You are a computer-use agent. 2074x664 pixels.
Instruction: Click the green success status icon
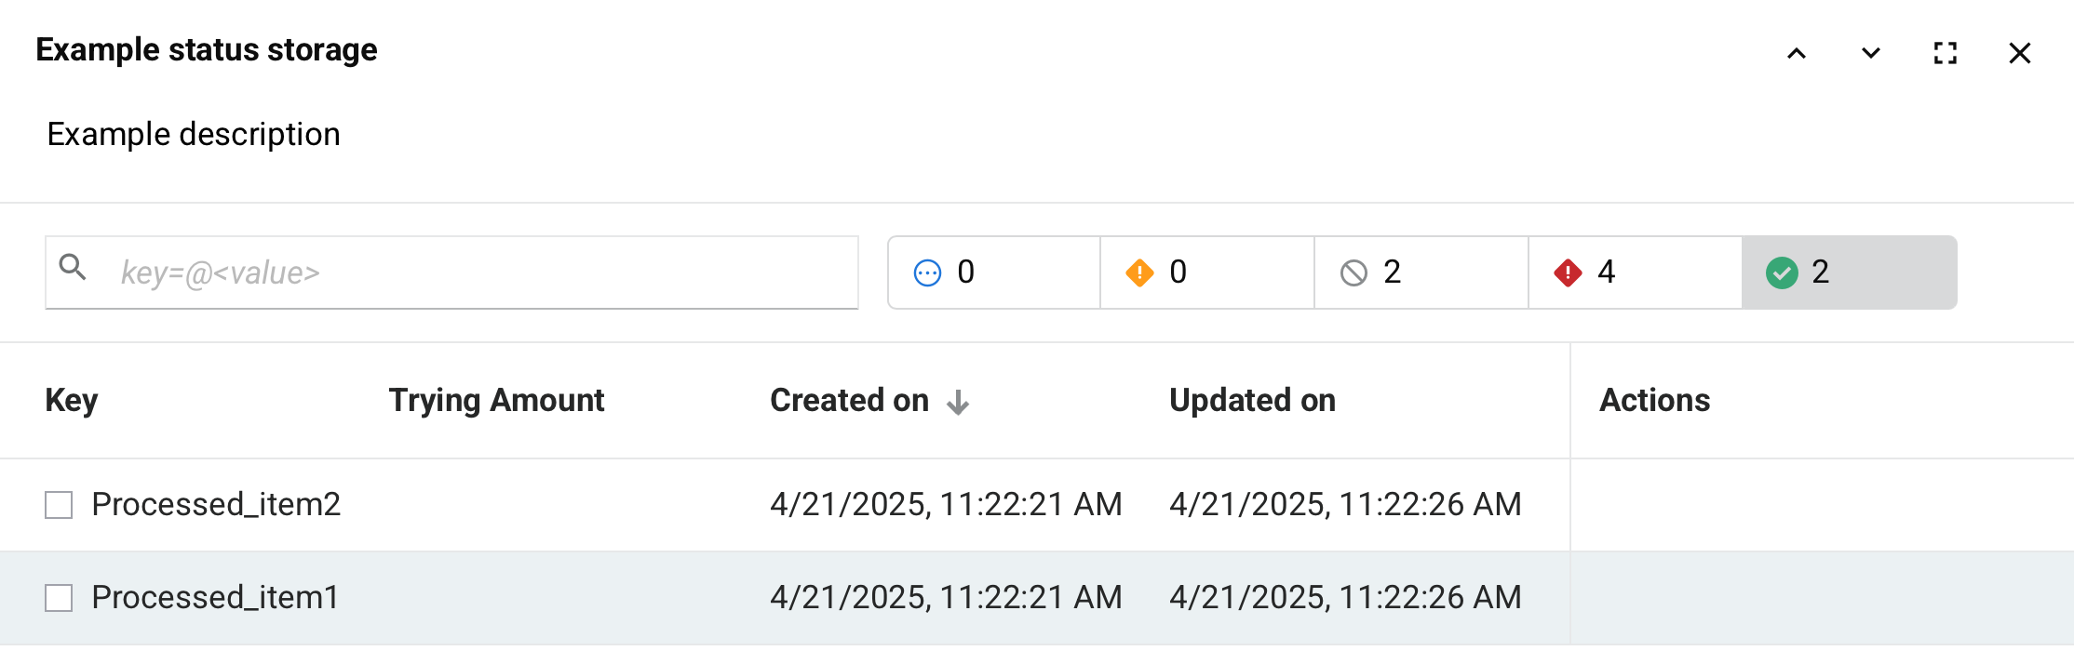(x=1783, y=272)
